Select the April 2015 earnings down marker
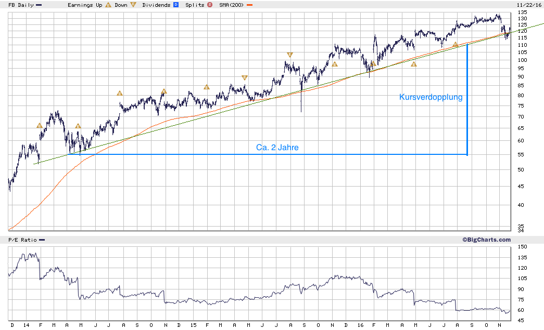Screen dimensions: 544x330 tap(245, 77)
